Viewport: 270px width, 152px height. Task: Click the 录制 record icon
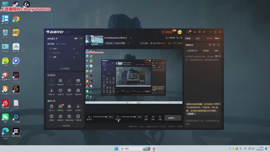click(153, 117)
